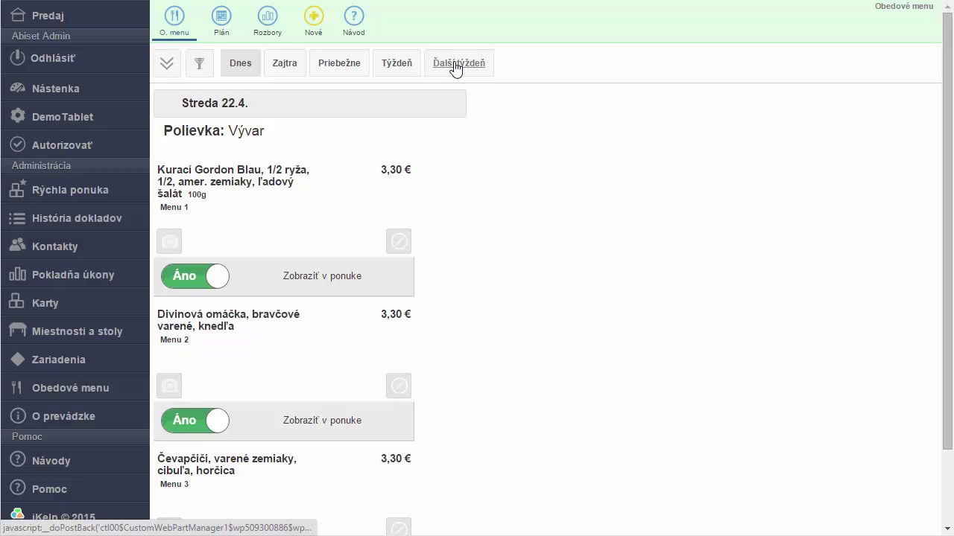The width and height of the screenshot is (954, 536).
Task: Click Kurací Gordon Blau dish name
Action: pyautogui.click(x=233, y=182)
